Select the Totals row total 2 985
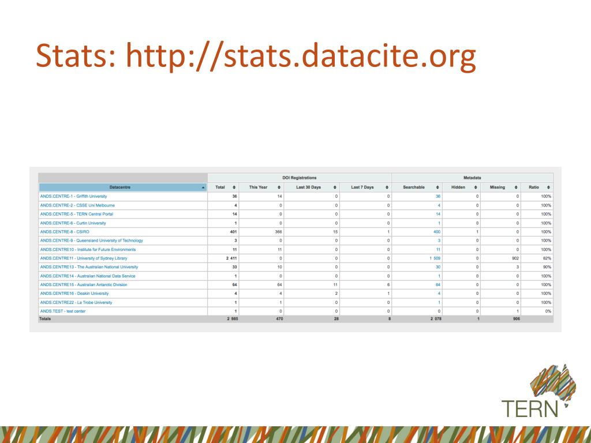The width and height of the screenshot is (591, 443). 232,318
